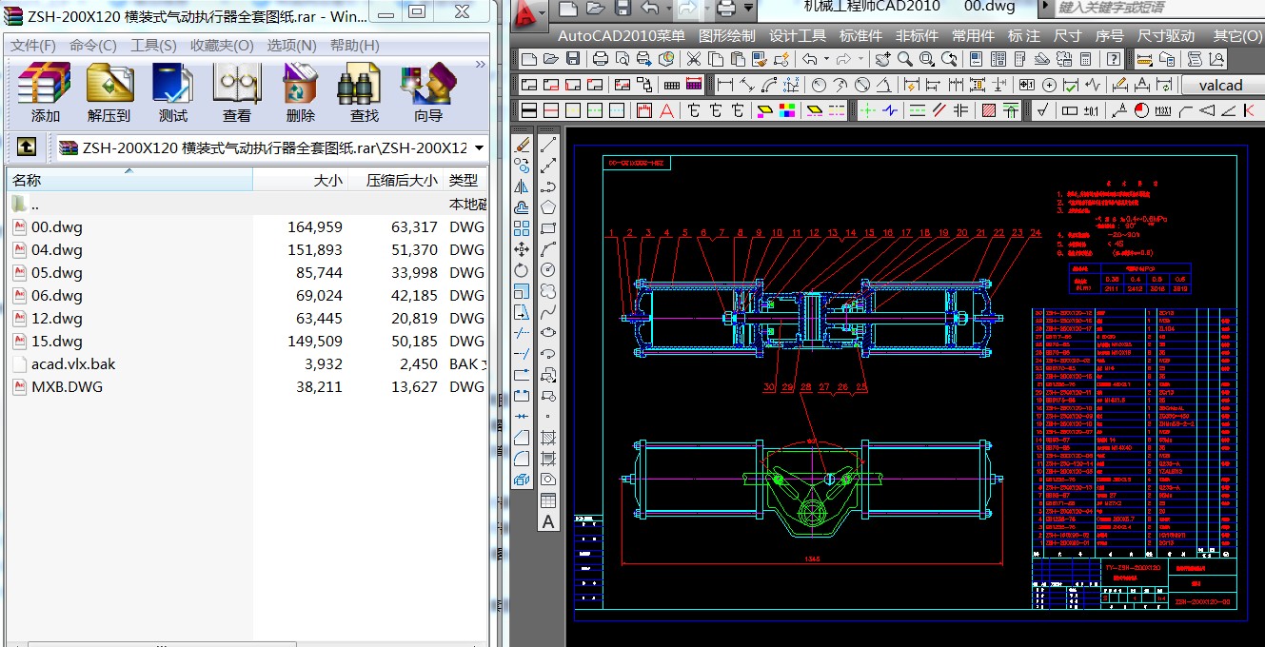Image resolution: width=1265 pixels, height=647 pixels.
Task: Select the Offset tool
Action: [x=522, y=207]
